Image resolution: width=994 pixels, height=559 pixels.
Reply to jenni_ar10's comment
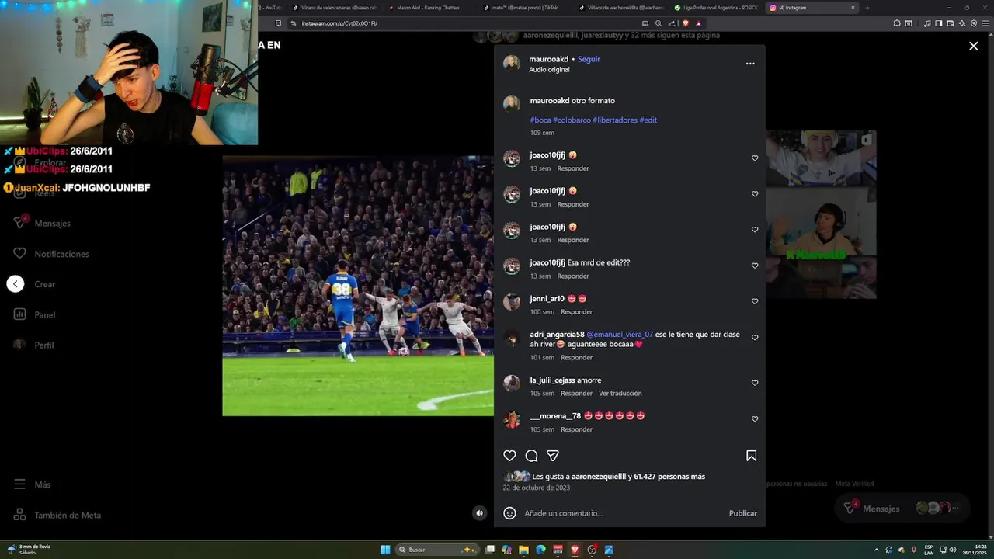tap(576, 312)
